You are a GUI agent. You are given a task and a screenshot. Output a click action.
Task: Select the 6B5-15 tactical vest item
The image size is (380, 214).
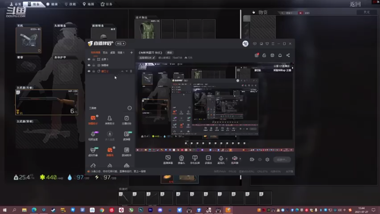click(147, 29)
